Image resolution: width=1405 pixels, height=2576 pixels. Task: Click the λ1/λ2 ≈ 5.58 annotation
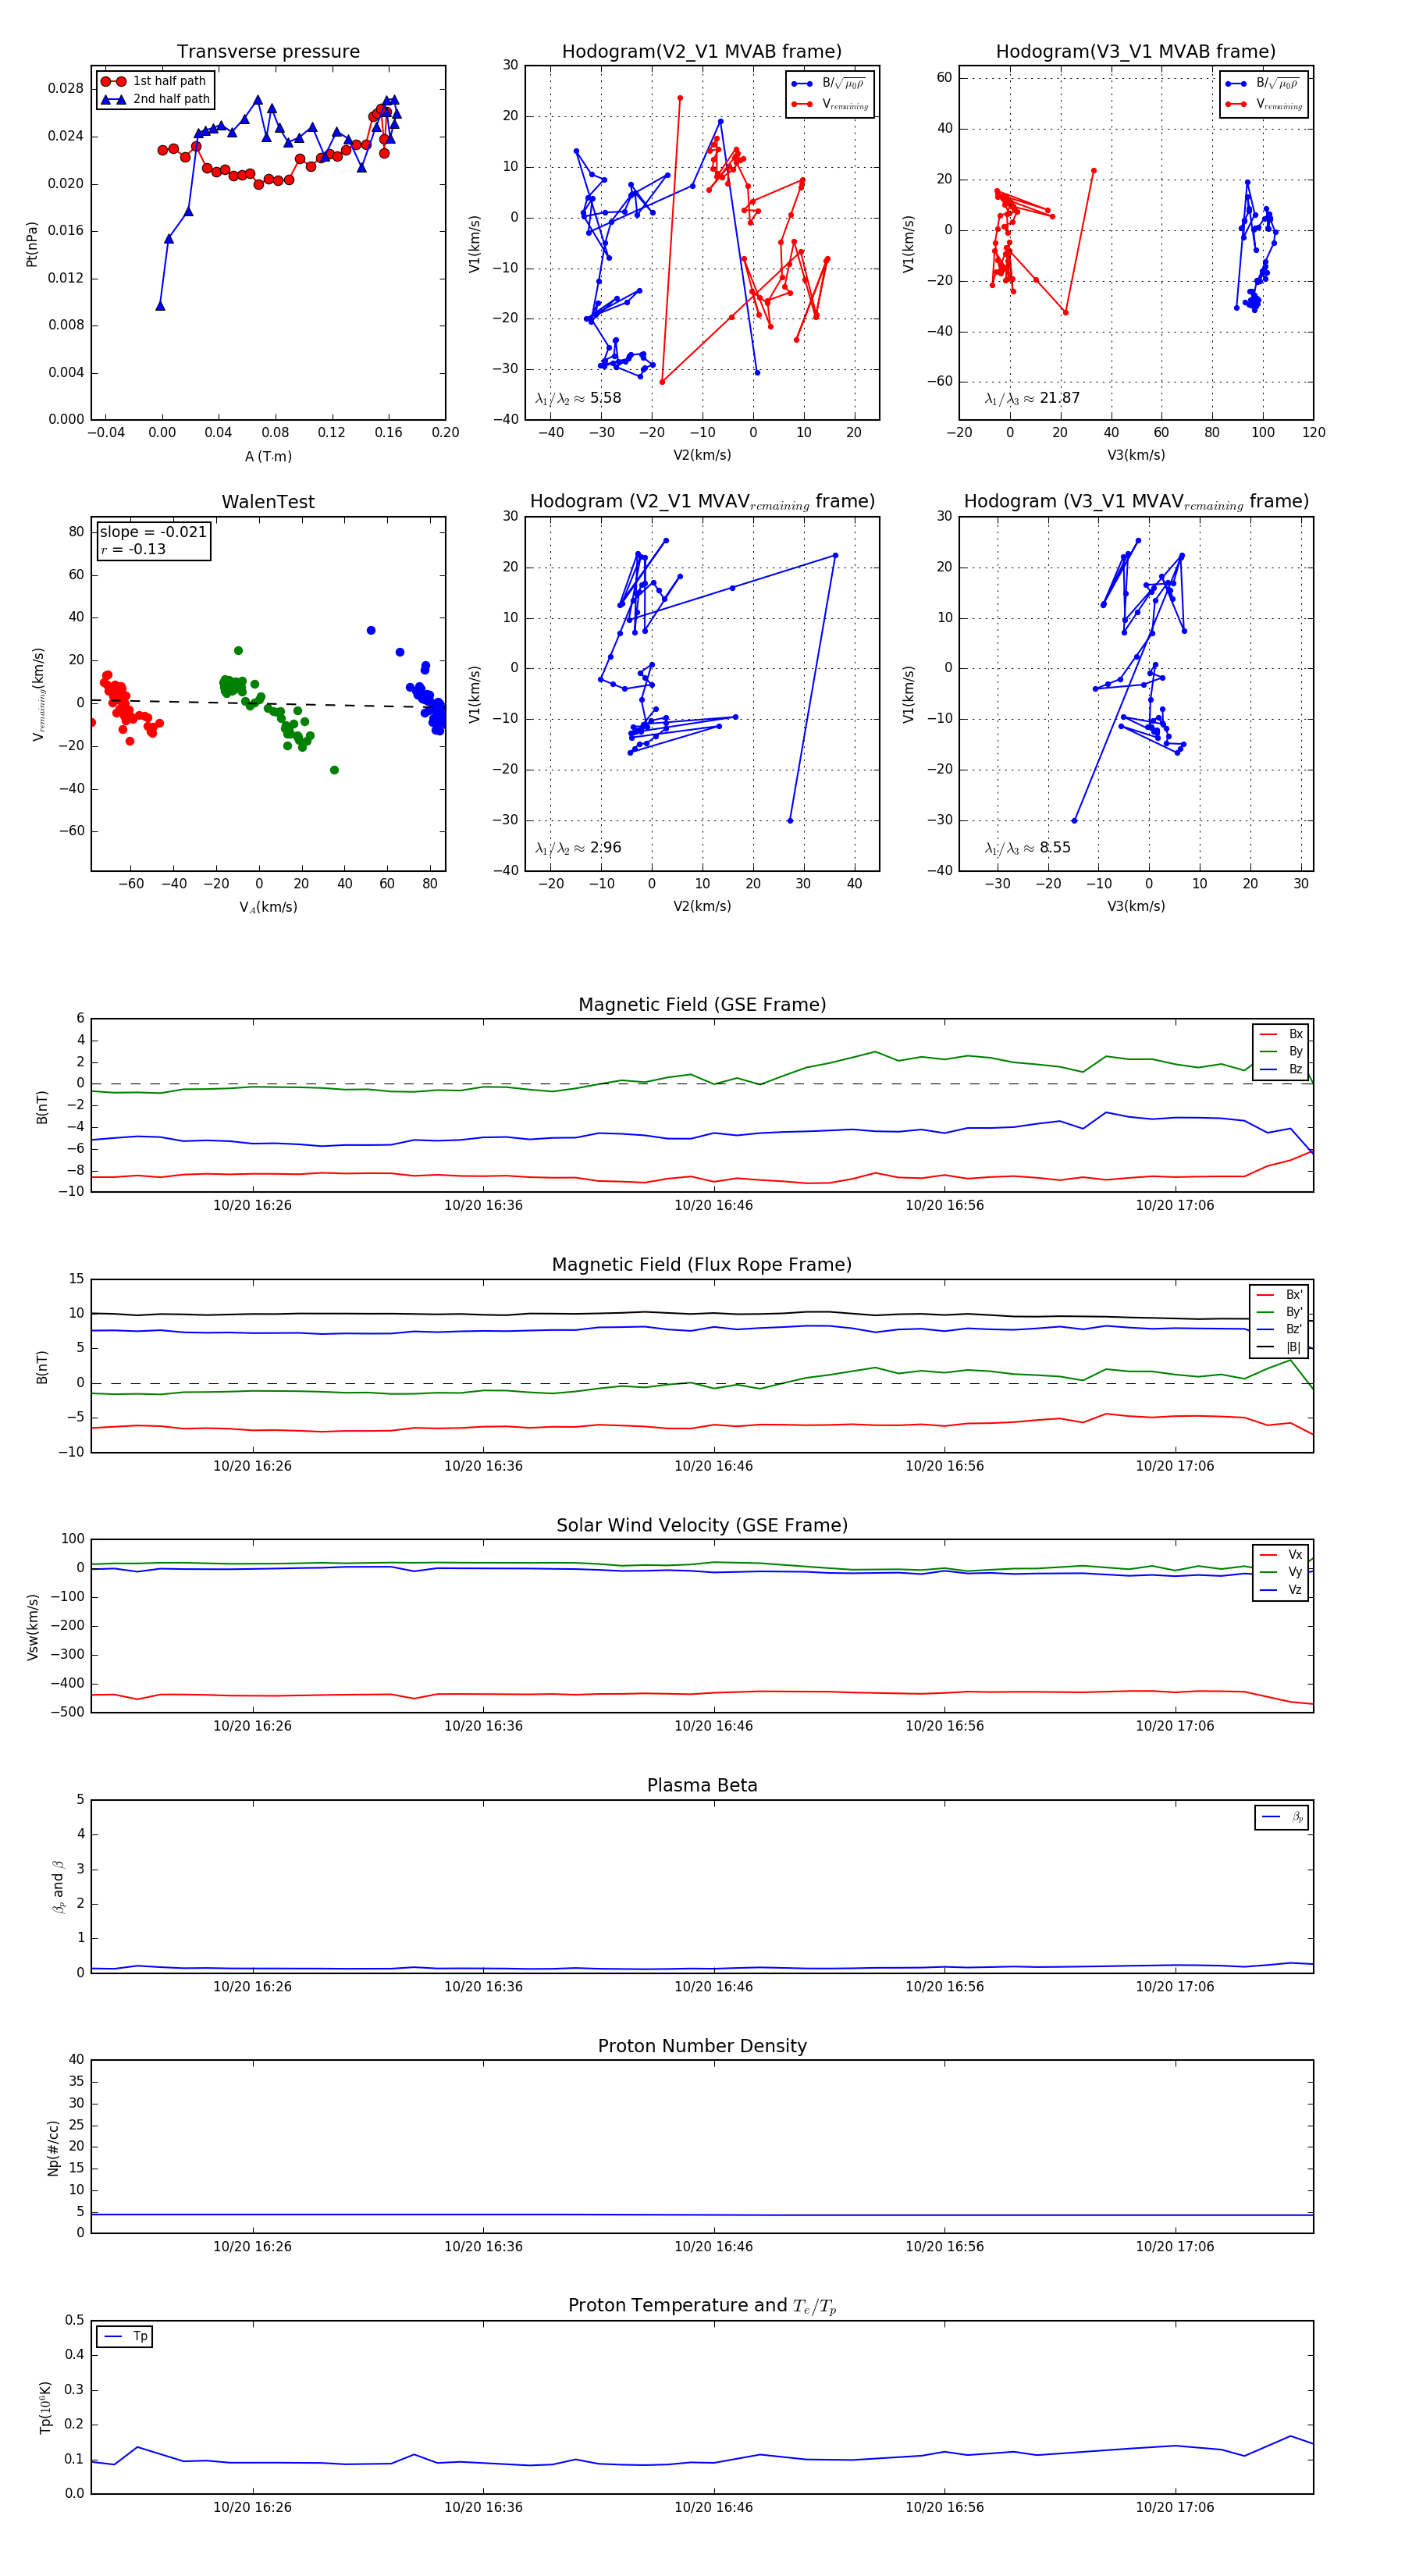(x=578, y=398)
